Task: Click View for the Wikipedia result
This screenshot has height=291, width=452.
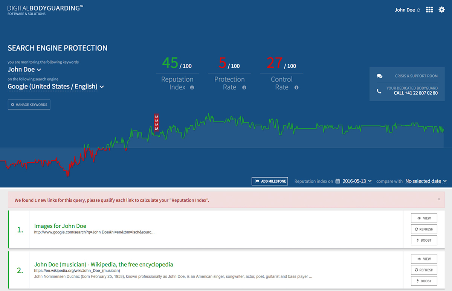Action: 424,259
